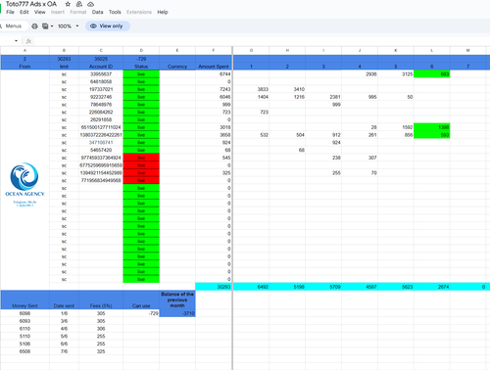Viewport: 490px width, 370px height.
Task: Click the filter views icon
Action: click(x=45, y=26)
